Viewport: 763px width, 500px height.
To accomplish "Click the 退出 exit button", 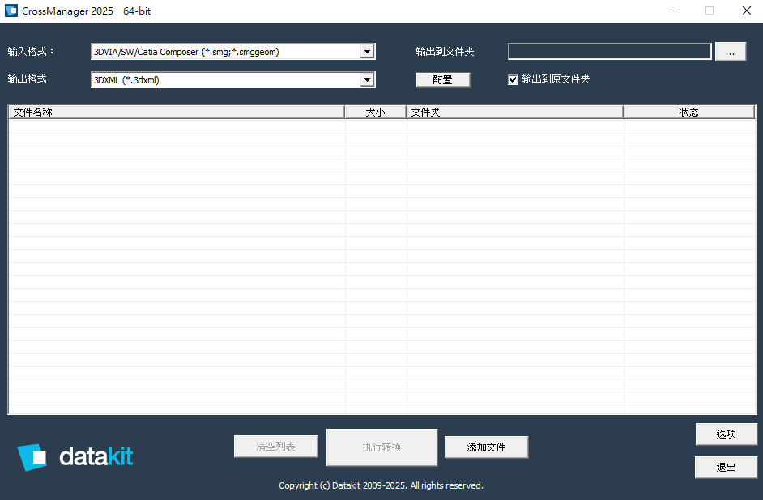I will click(726, 467).
